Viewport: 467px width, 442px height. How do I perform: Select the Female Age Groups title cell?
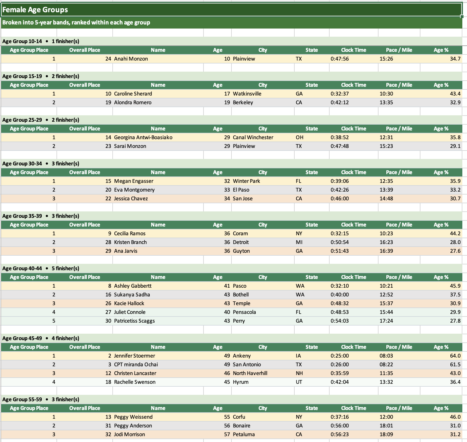pos(35,10)
